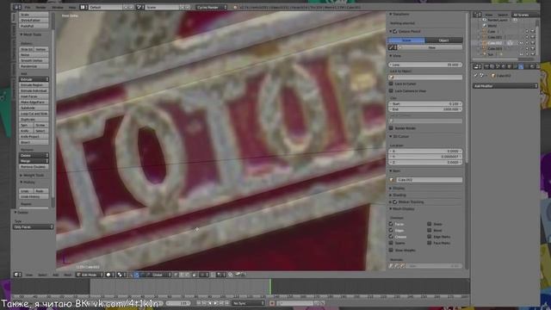Open the Material properties tab icon

(532, 66)
